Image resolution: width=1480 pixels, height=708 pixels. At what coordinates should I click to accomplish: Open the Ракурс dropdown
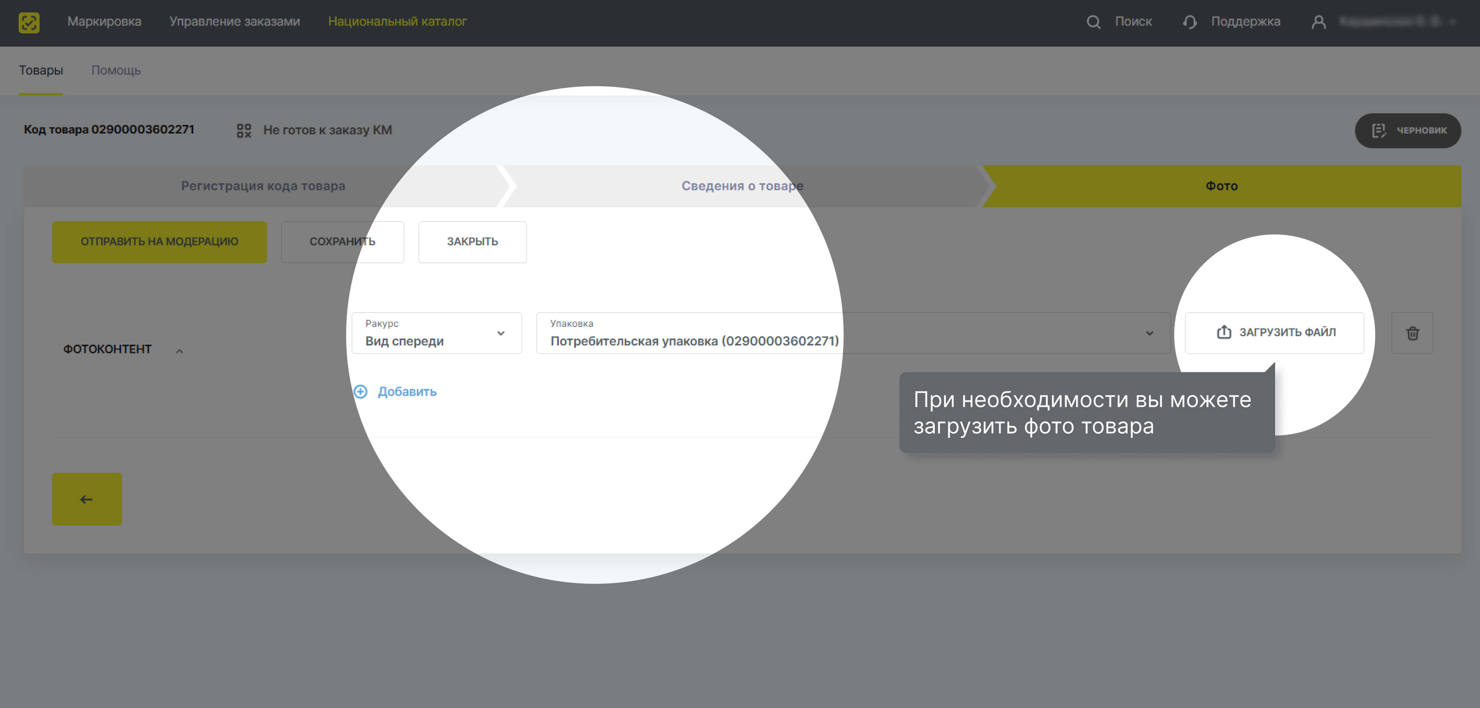[437, 333]
